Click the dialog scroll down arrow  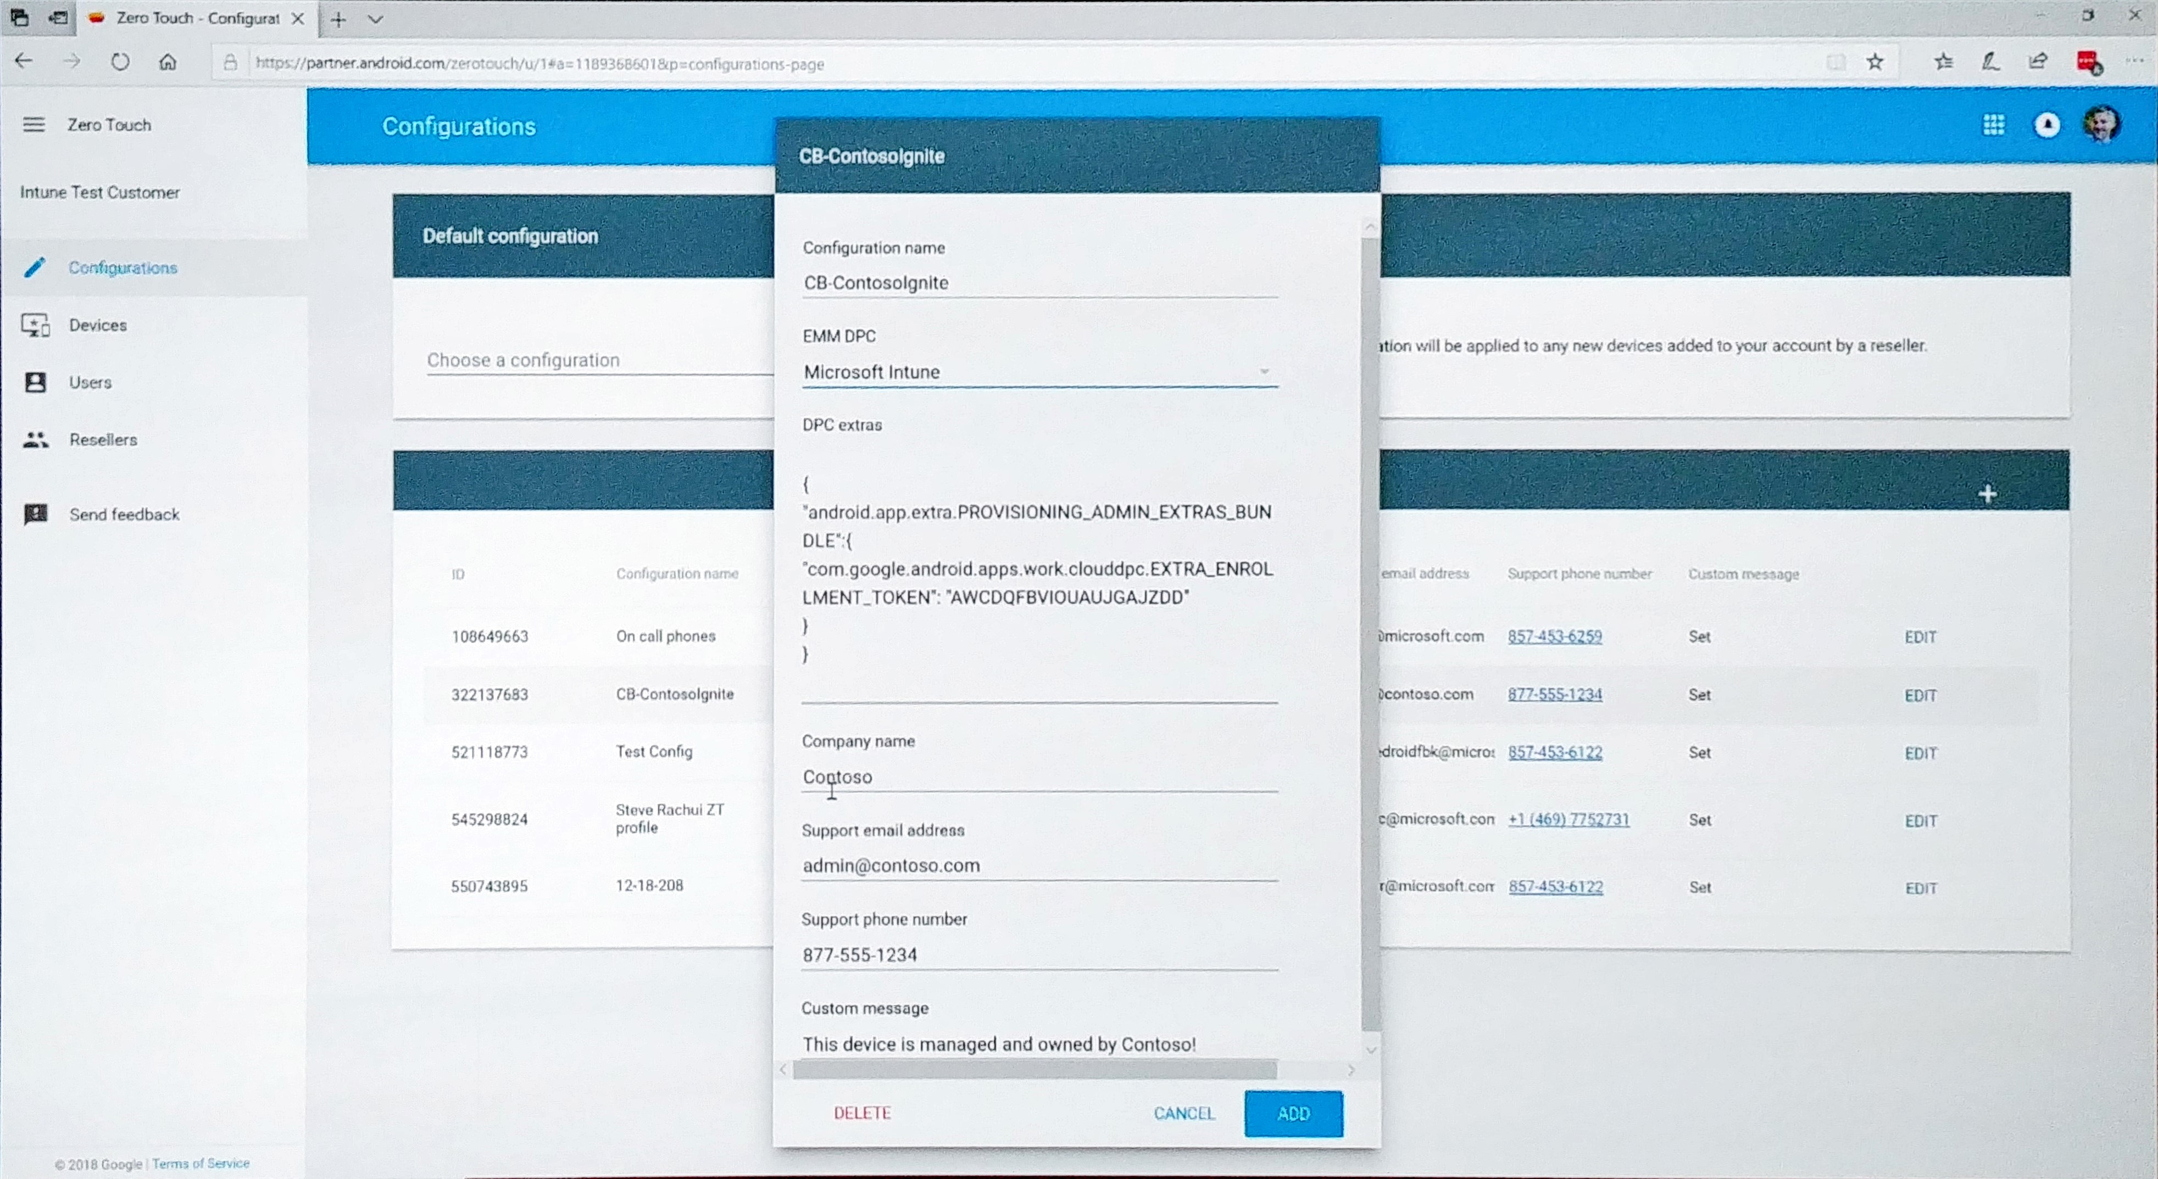click(1371, 1049)
